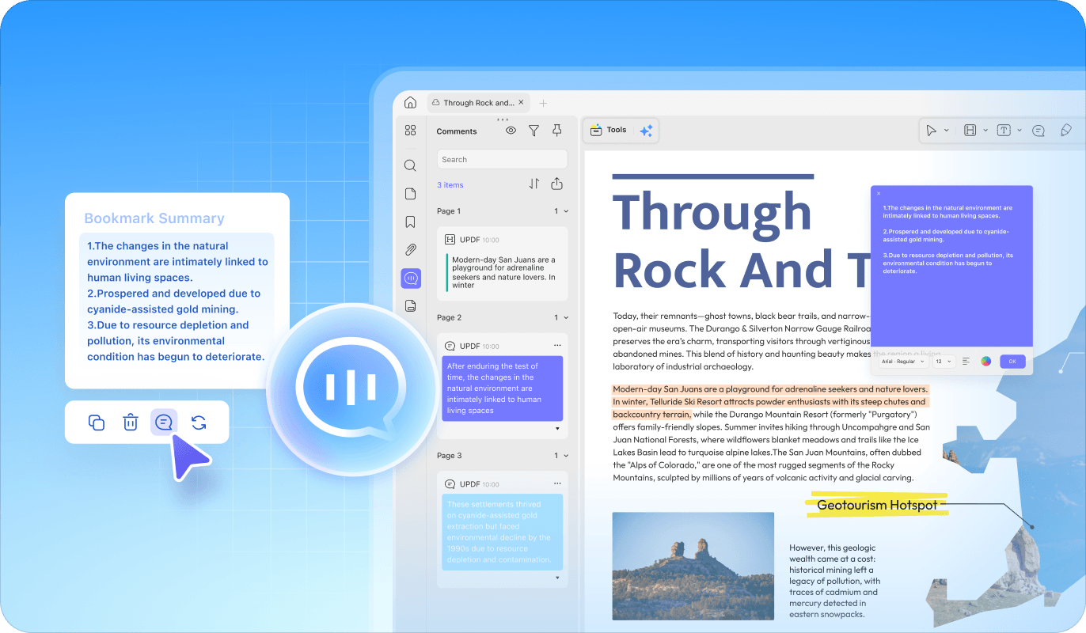This screenshot has height=633, width=1086.
Task: Open the Comments panel icon in sidebar
Action: coord(411,279)
